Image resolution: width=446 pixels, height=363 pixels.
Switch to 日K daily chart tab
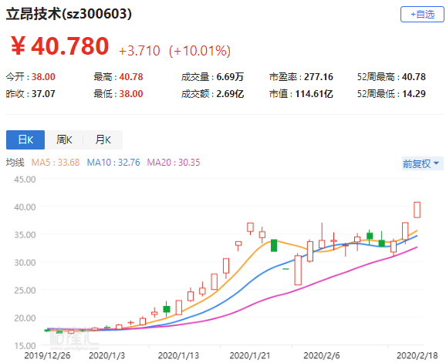pos(25,139)
